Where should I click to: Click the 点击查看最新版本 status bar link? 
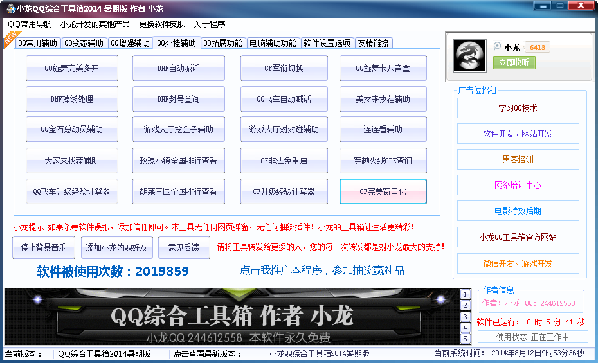pyautogui.click(x=206, y=353)
